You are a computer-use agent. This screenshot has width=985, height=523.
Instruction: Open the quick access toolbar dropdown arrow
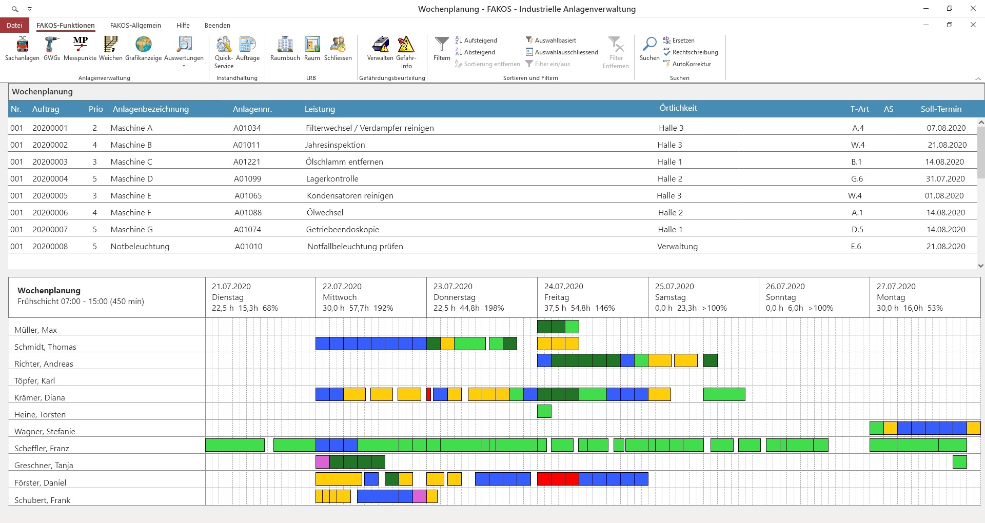point(30,9)
